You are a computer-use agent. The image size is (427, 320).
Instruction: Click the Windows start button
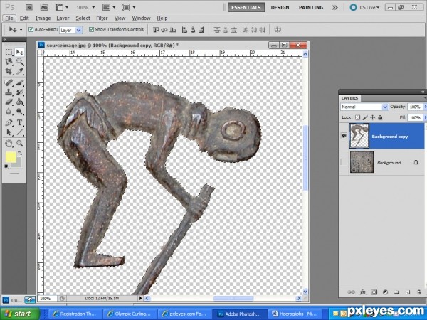click(20, 314)
